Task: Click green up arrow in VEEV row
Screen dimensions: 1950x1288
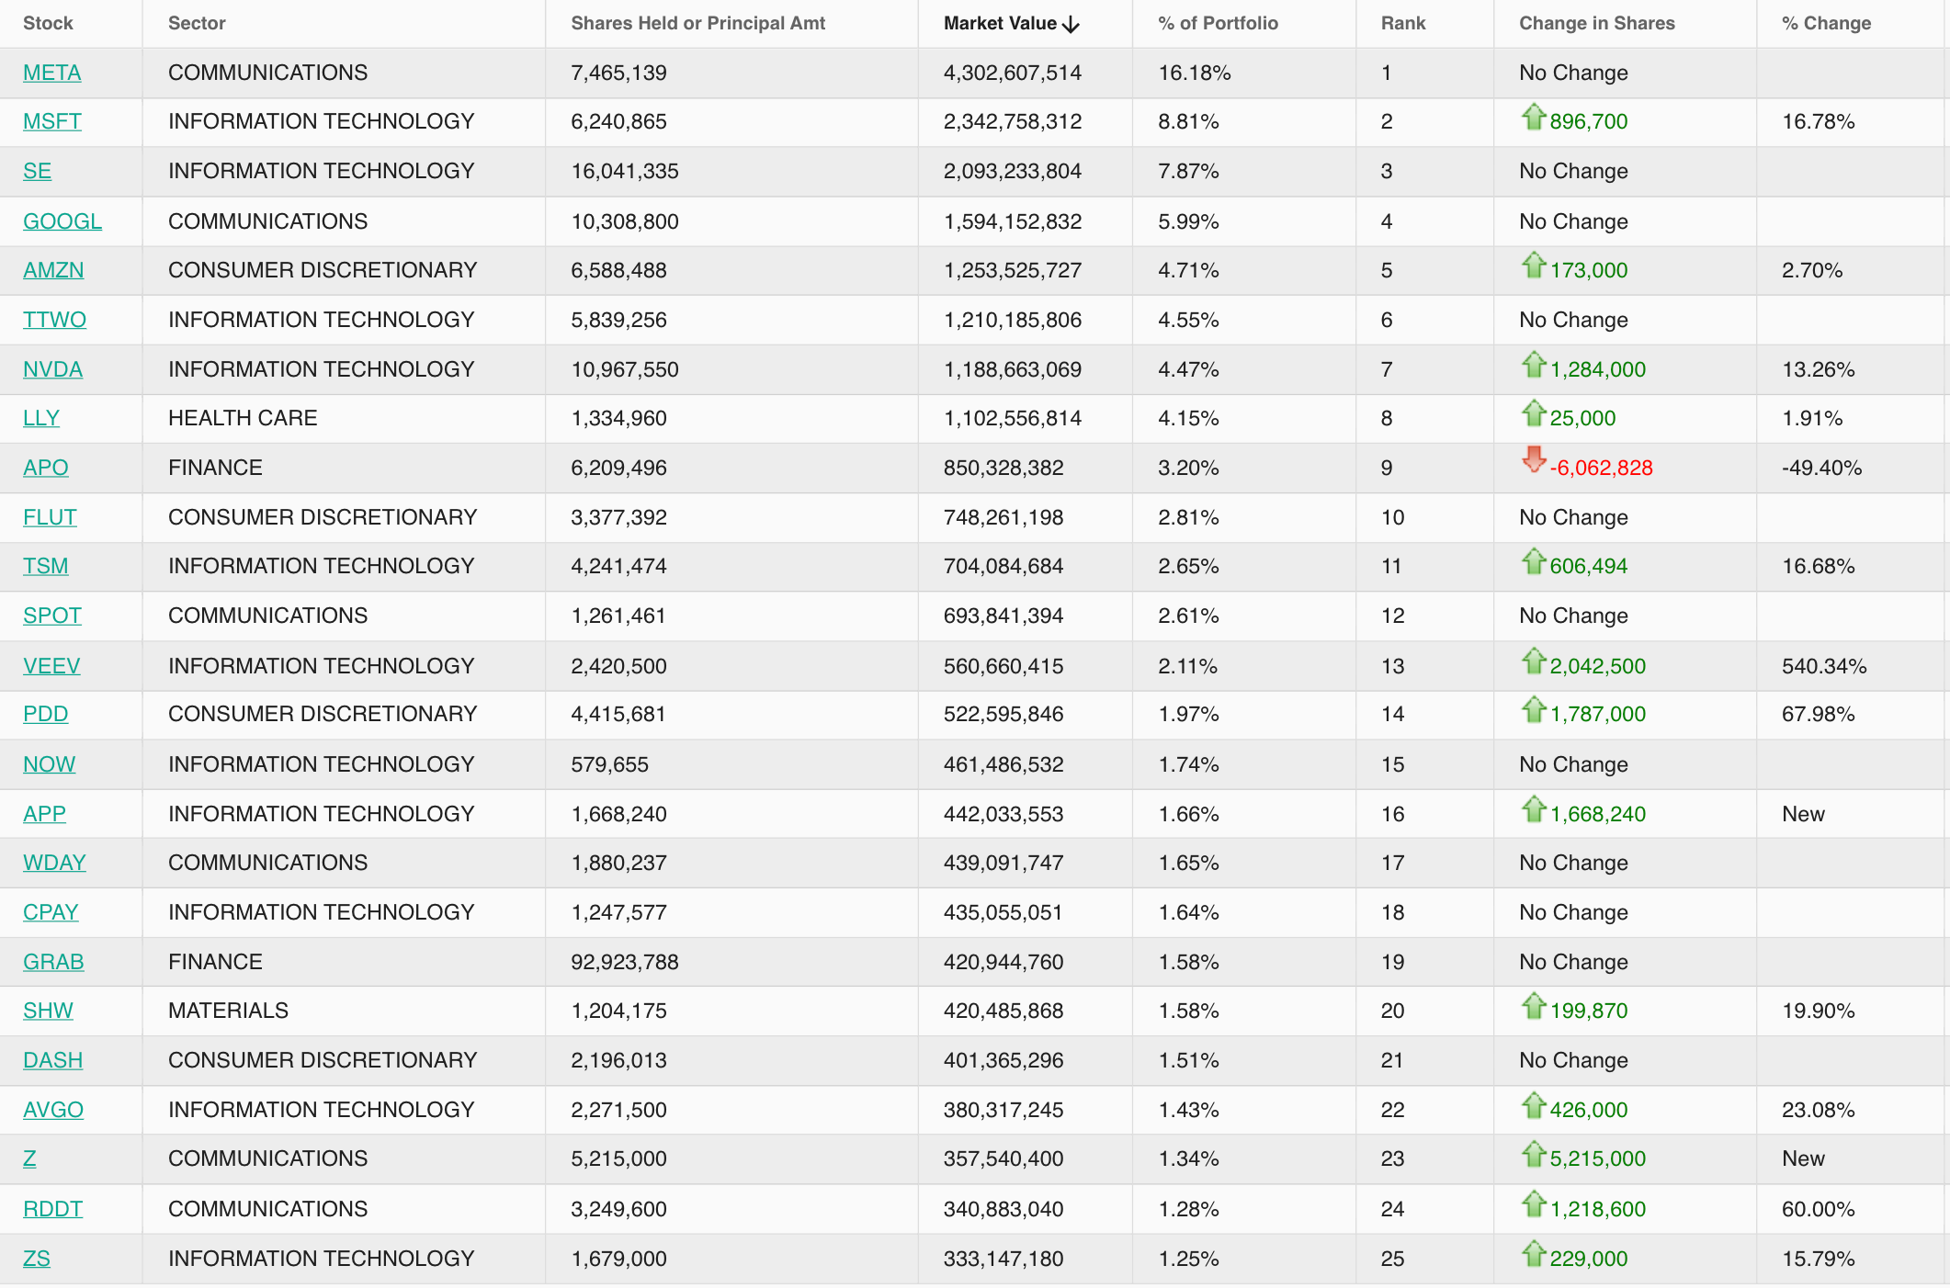Action: (1534, 661)
